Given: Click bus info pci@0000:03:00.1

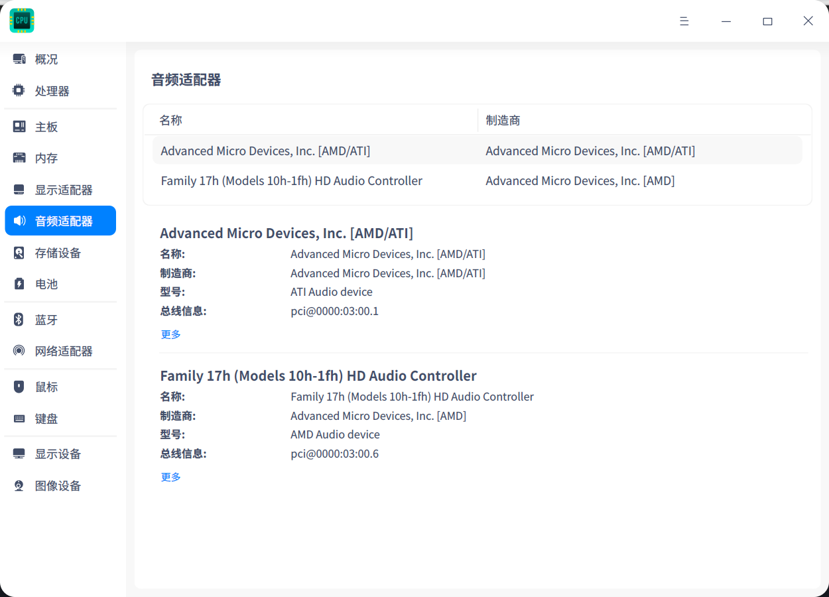Looking at the screenshot, I should tap(334, 311).
